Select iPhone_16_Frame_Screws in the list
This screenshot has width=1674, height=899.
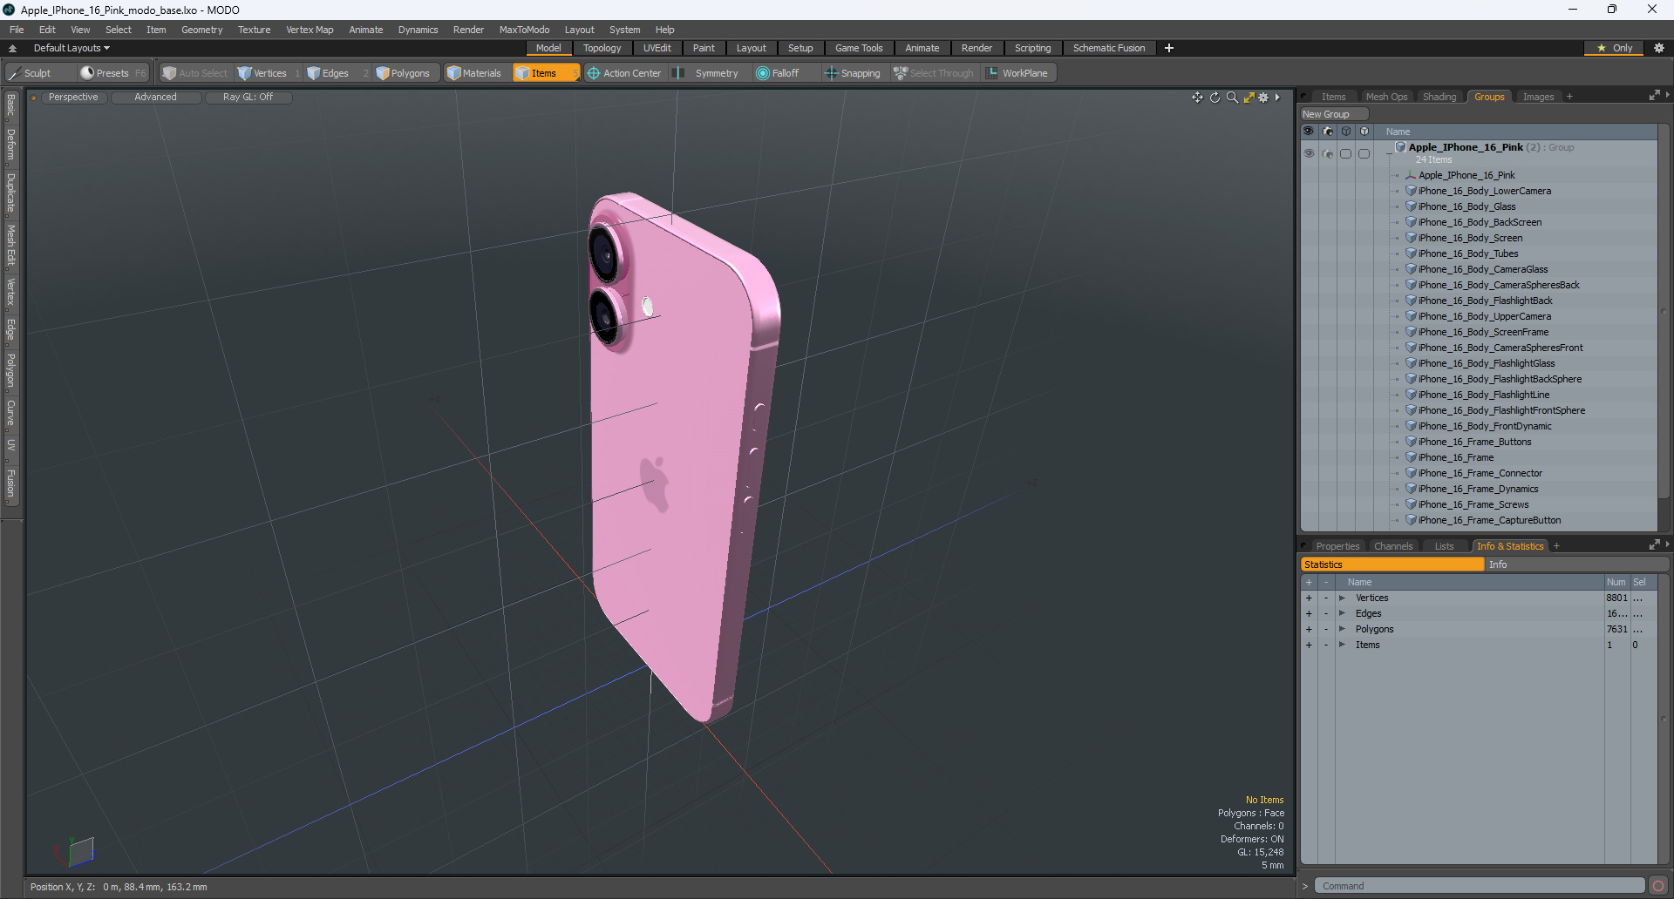pos(1473,504)
